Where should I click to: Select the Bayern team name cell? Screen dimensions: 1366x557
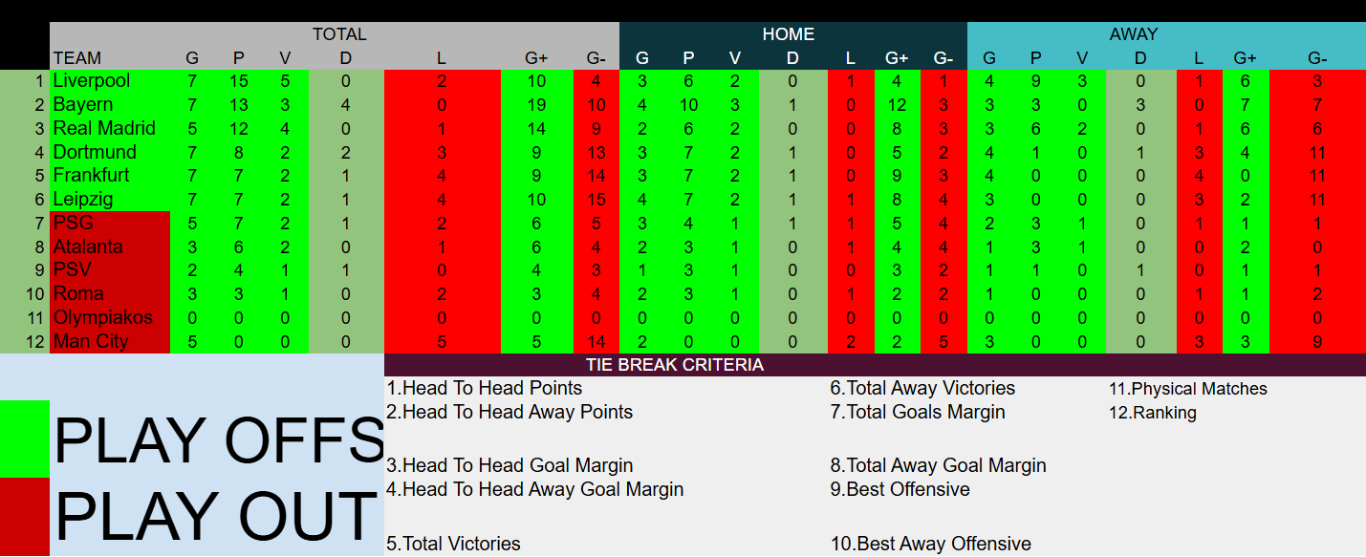click(x=110, y=105)
